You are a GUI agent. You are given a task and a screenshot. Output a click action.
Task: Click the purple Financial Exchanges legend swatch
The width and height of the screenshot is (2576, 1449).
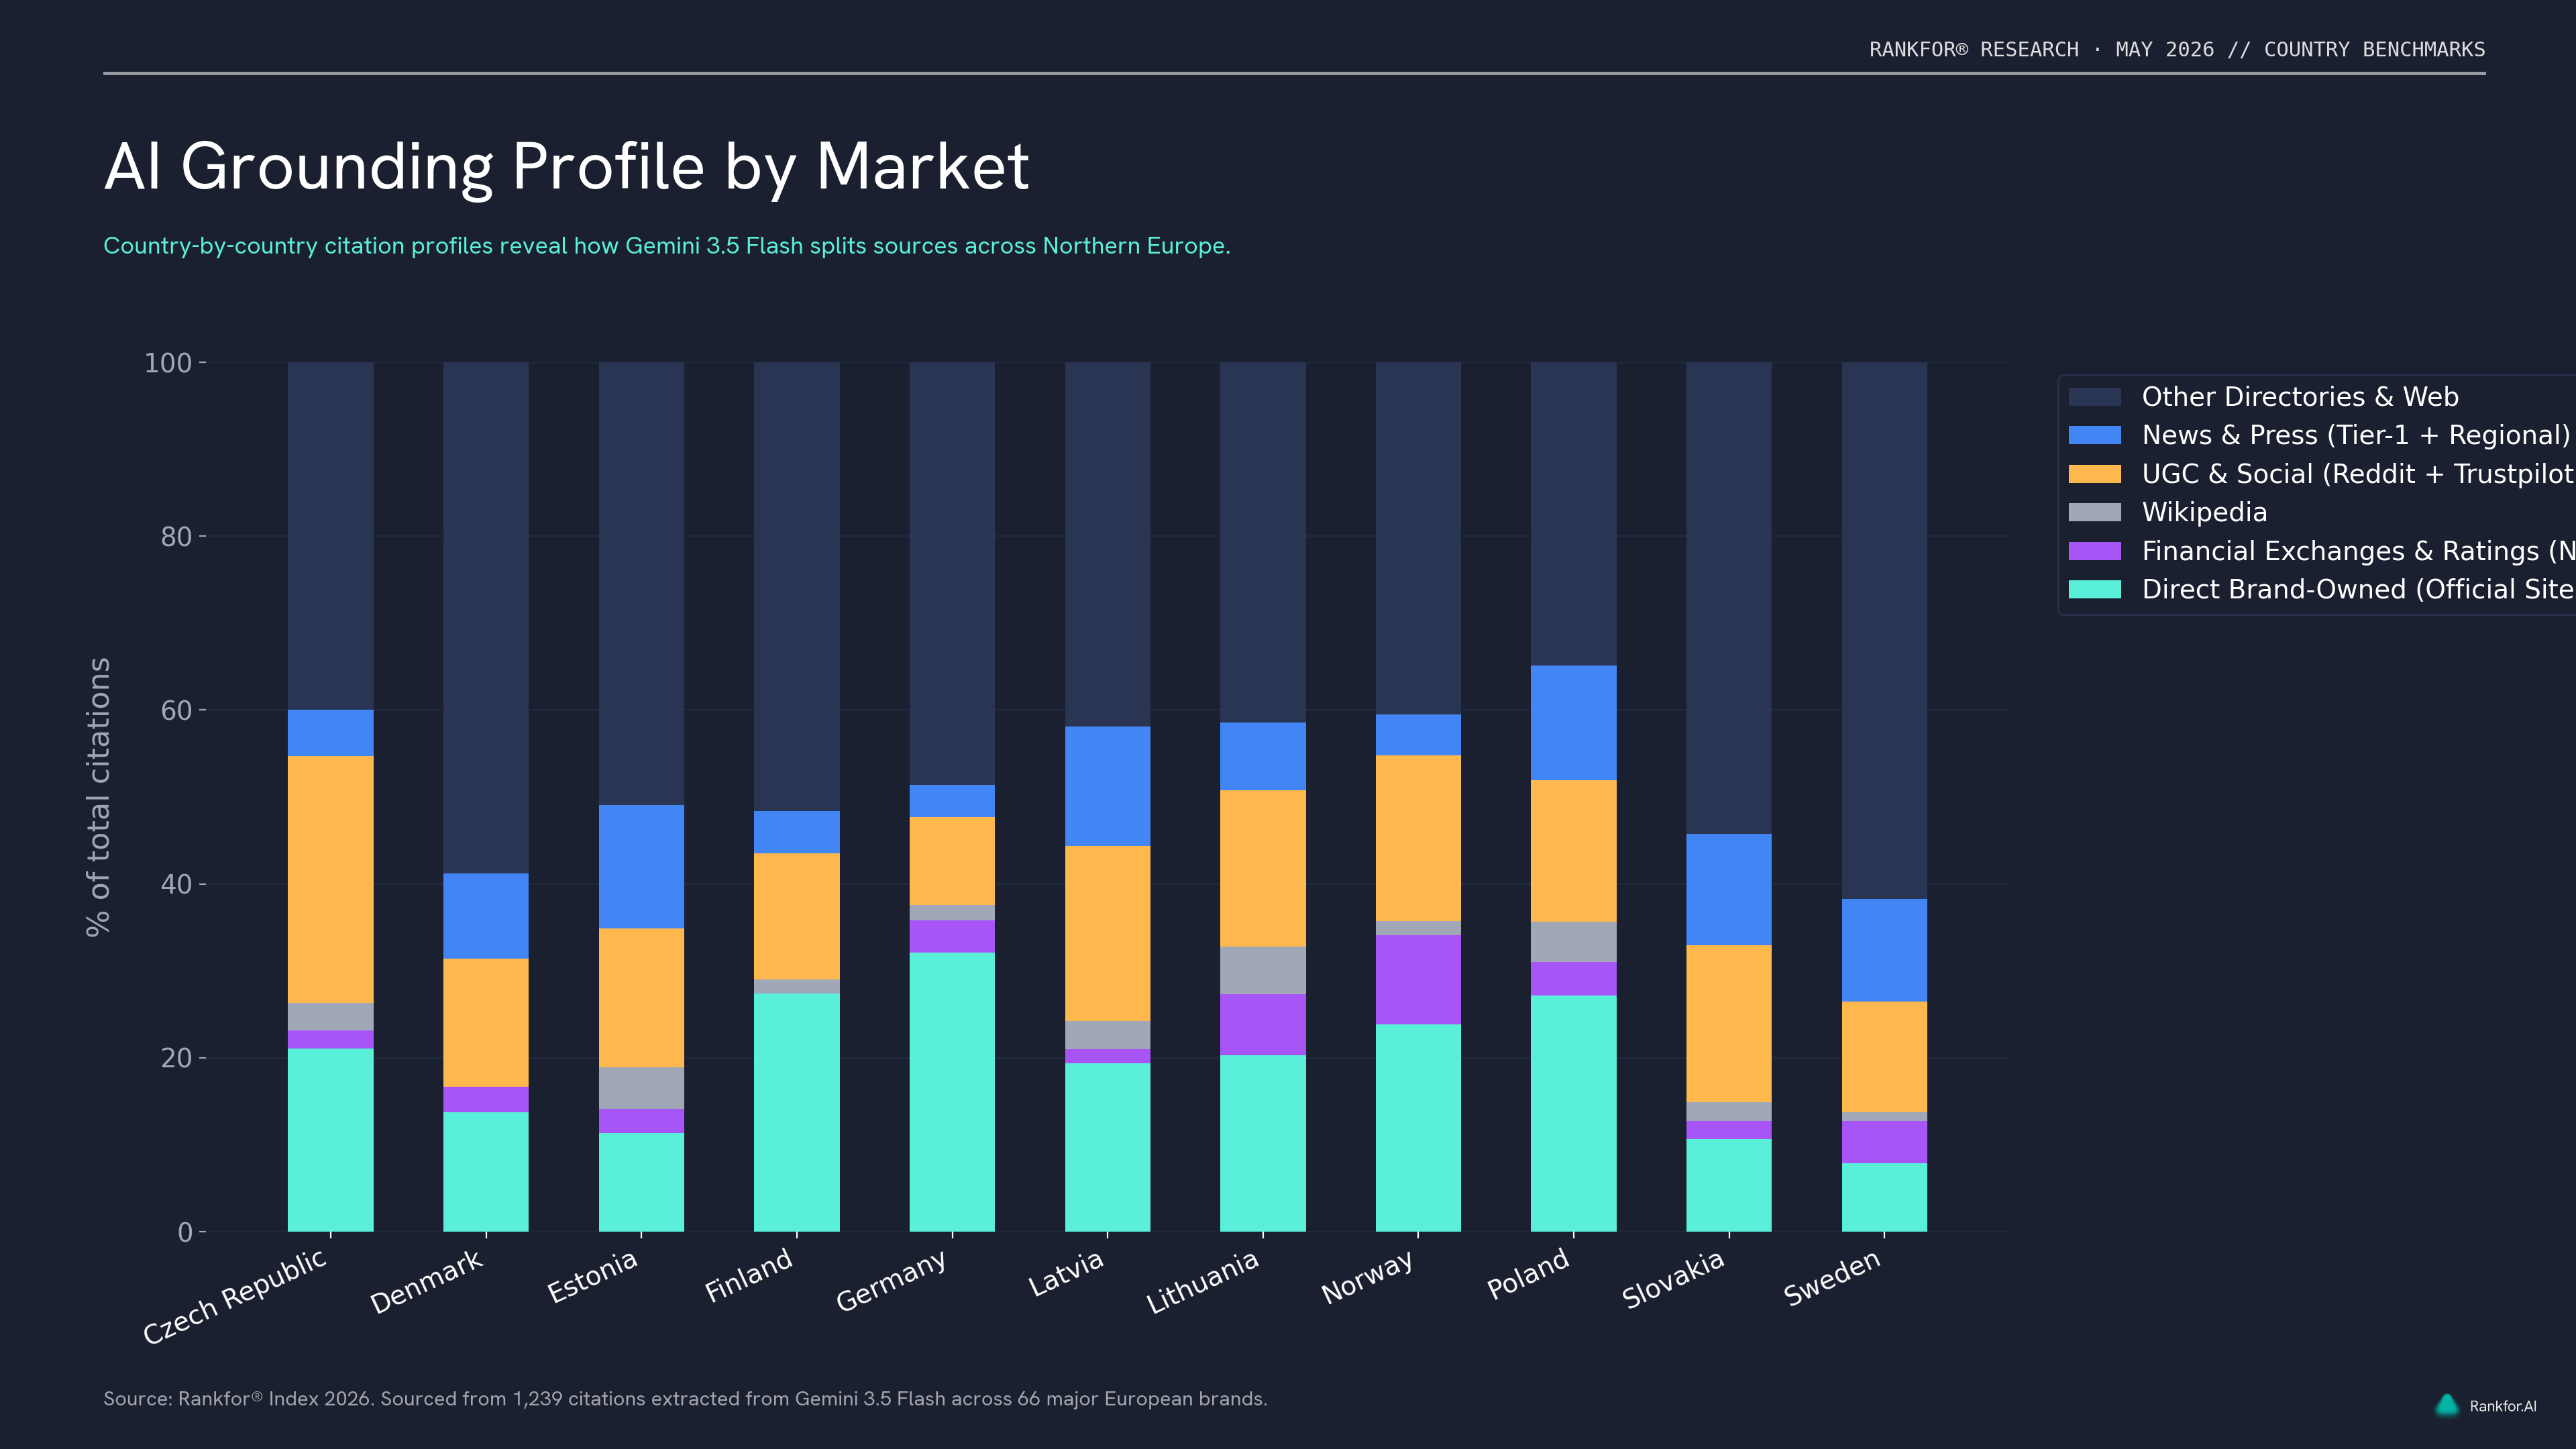(x=2094, y=551)
